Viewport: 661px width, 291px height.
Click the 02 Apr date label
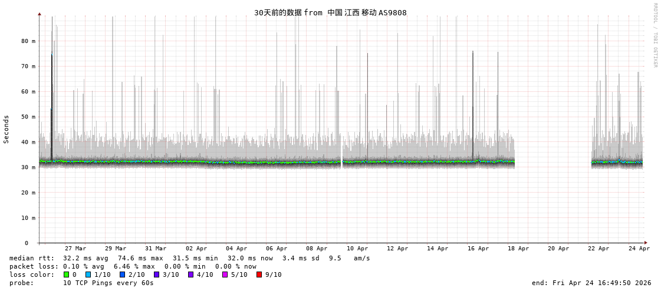[196, 249]
